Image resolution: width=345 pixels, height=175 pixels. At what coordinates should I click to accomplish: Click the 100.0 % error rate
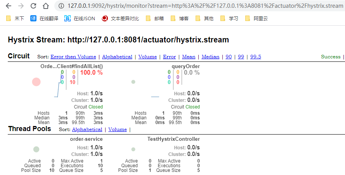[91, 72]
